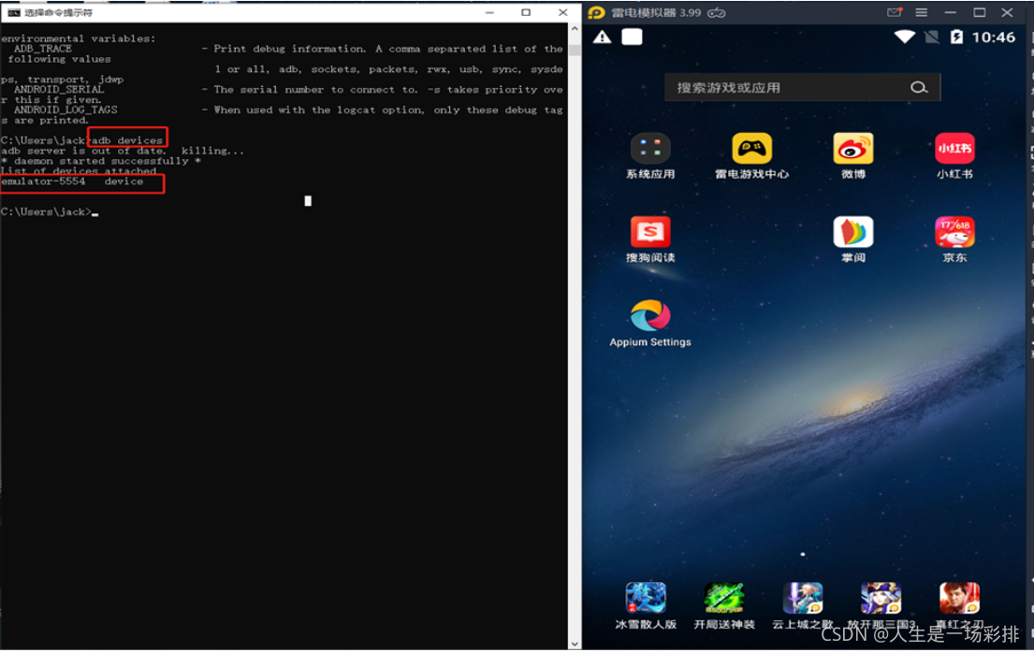Open the 系统应用 folder icon
The width and height of the screenshot is (1034, 652).
(650, 149)
